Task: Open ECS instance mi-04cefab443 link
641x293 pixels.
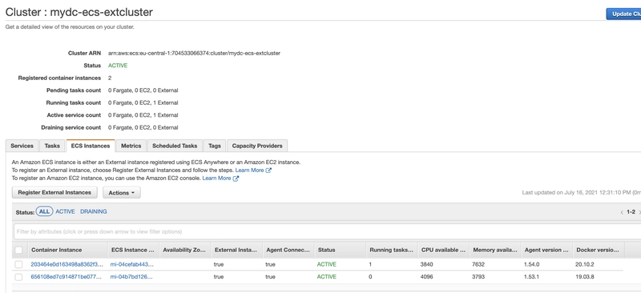Action: 132,264
